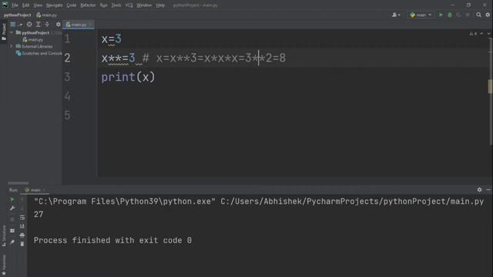
Task: Toggle the Favorites tool window sidebar button
Action: coord(4,265)
